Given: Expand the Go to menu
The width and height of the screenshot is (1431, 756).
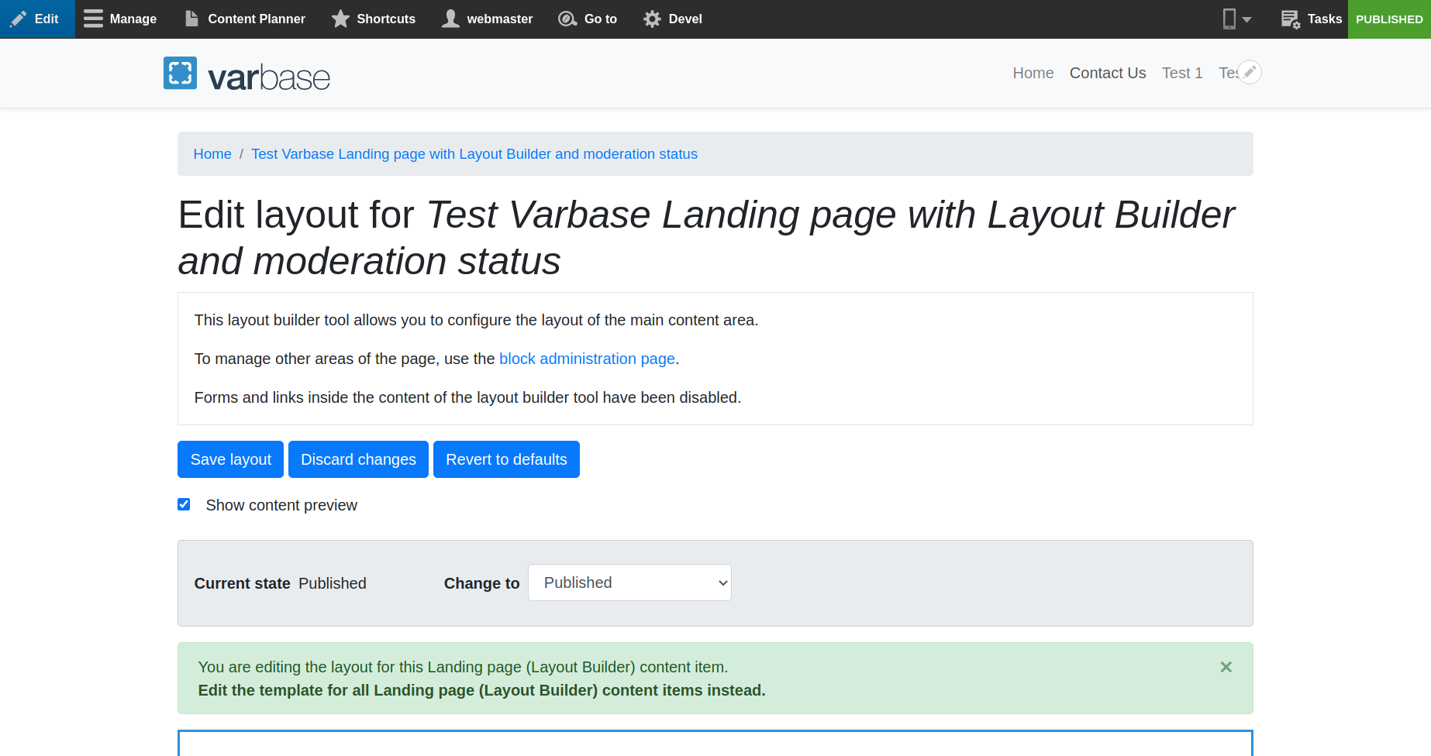Looking at the screenshot, I should [567, 19].
